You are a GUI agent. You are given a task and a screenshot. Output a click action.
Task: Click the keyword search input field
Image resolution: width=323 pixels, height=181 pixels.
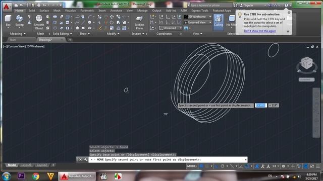click(x=210, y=5)
